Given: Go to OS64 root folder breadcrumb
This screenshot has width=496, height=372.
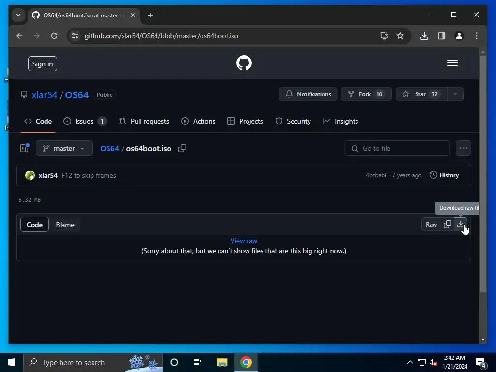Looking at the screenshot, I should click(109, 148).
